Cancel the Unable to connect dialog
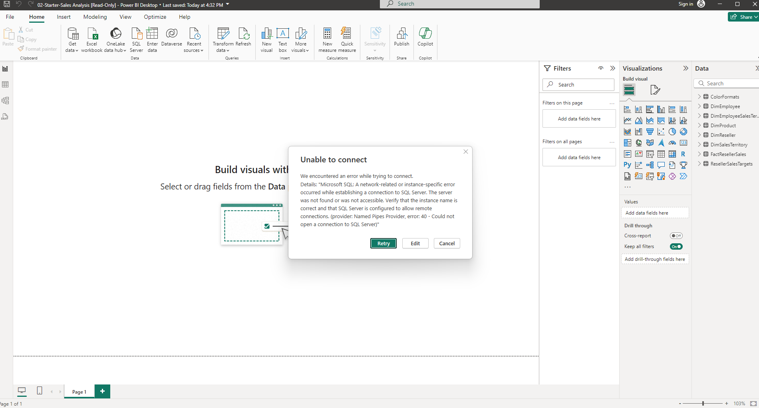 coord(447,243)
